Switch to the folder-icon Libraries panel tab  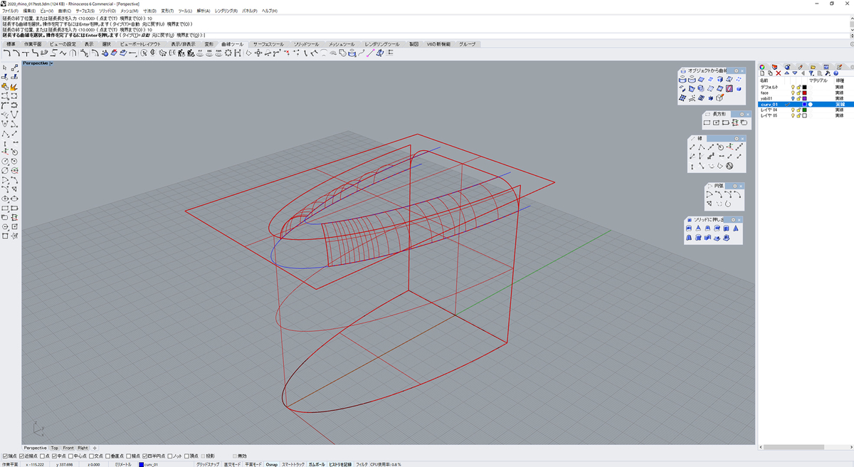coord(813,67)
